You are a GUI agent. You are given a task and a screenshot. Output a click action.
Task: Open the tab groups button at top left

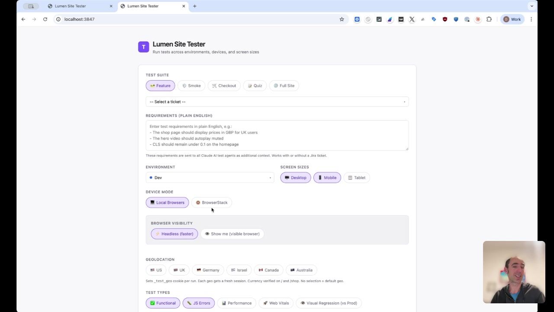(x=31, y=6)
